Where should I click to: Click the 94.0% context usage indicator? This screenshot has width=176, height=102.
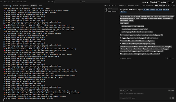[x=171, y=91]
